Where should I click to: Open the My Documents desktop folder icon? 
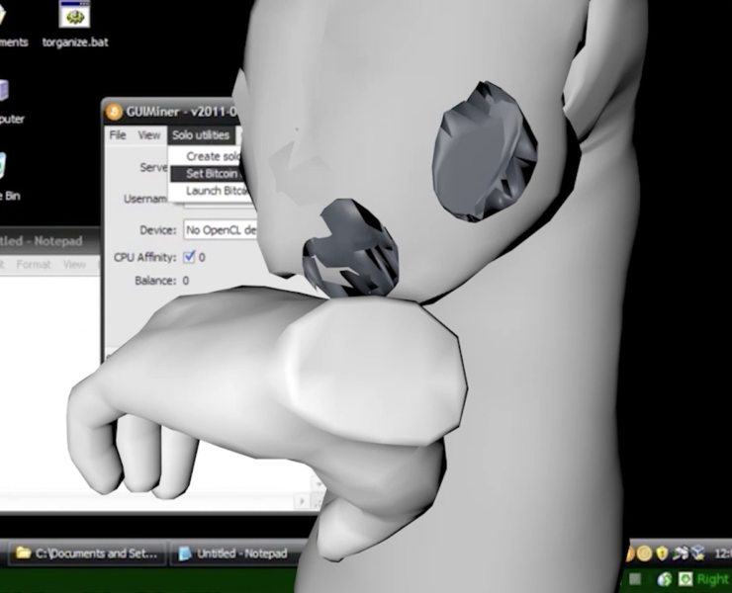tap(10, 18)
